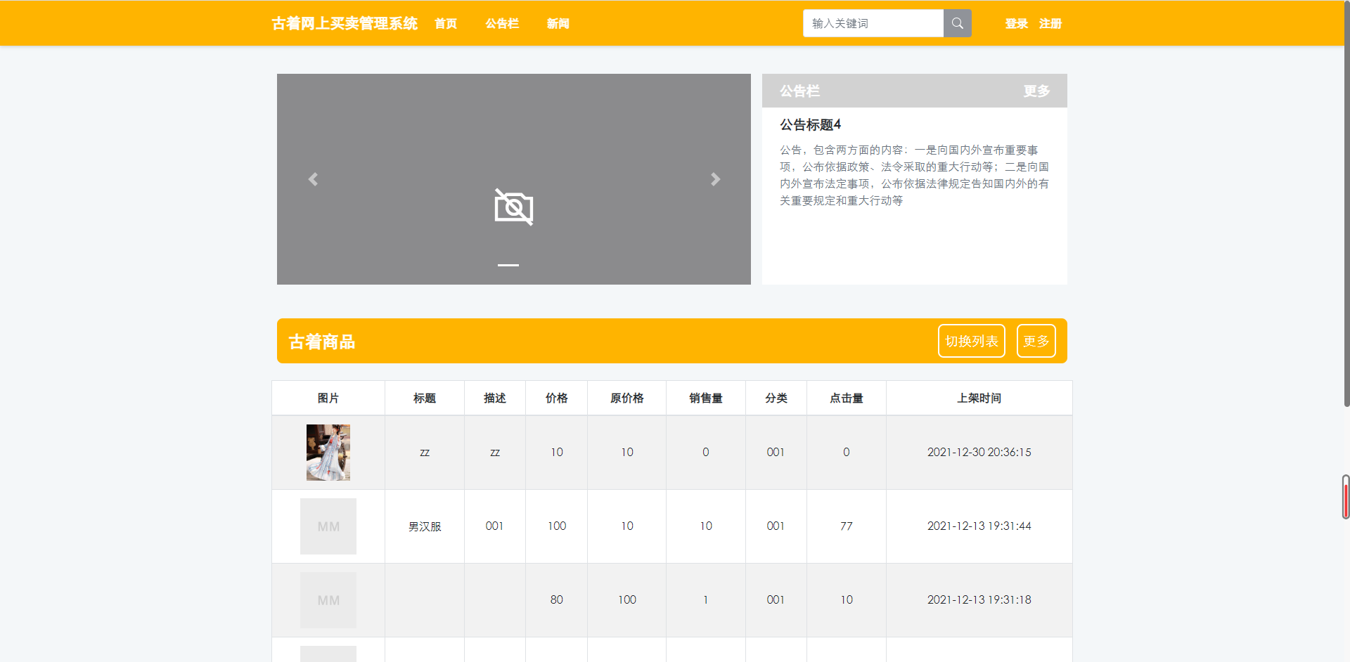Select the click count cell 77
The height and width of the screenshot is (662, 1350).
pyautogui.click(x=847, y=526)
